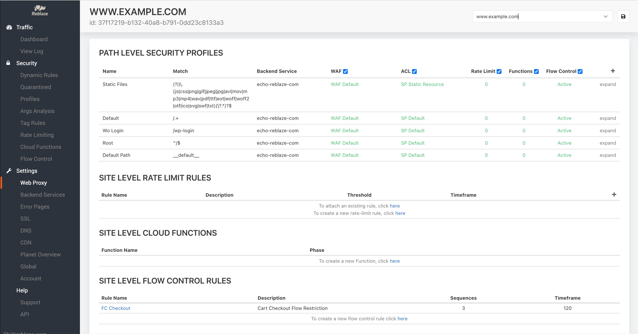
Task: Add a new path security profile with the plus icon
Action: 613,71
